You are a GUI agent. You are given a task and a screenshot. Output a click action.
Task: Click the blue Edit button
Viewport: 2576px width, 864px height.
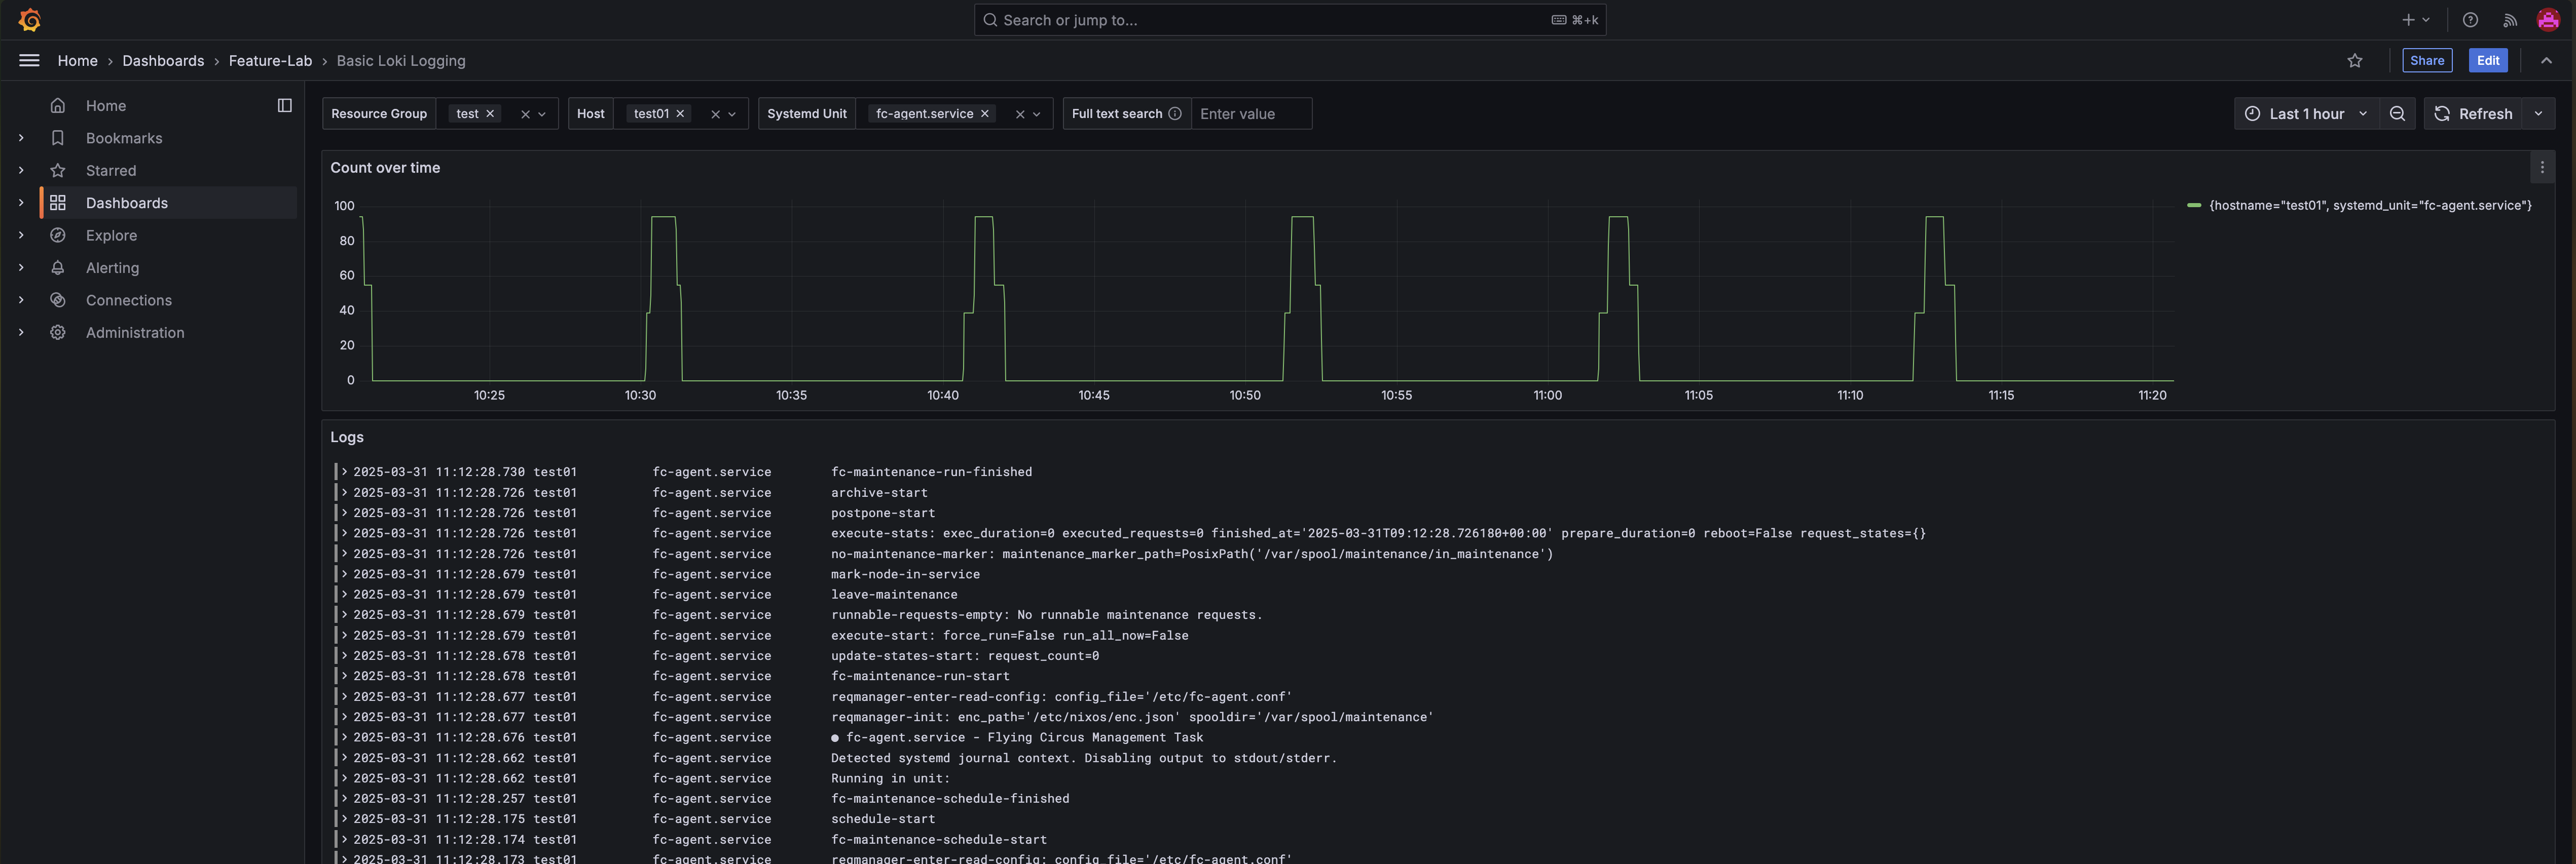(x=2487, y=61)
